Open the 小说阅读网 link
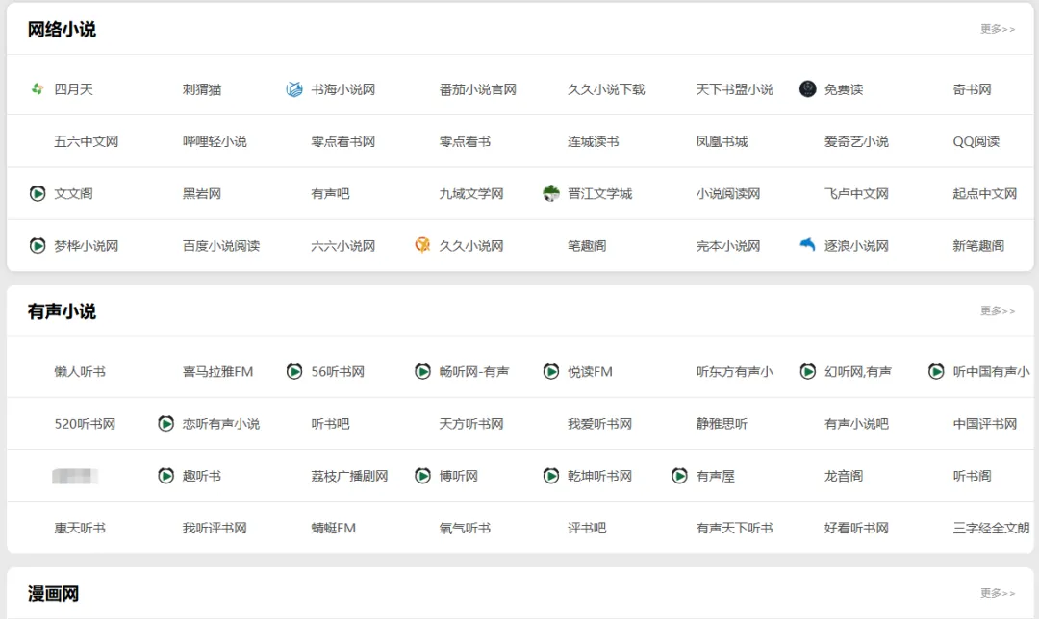Screen dimensions: 1039x619 tap(728, 194)
